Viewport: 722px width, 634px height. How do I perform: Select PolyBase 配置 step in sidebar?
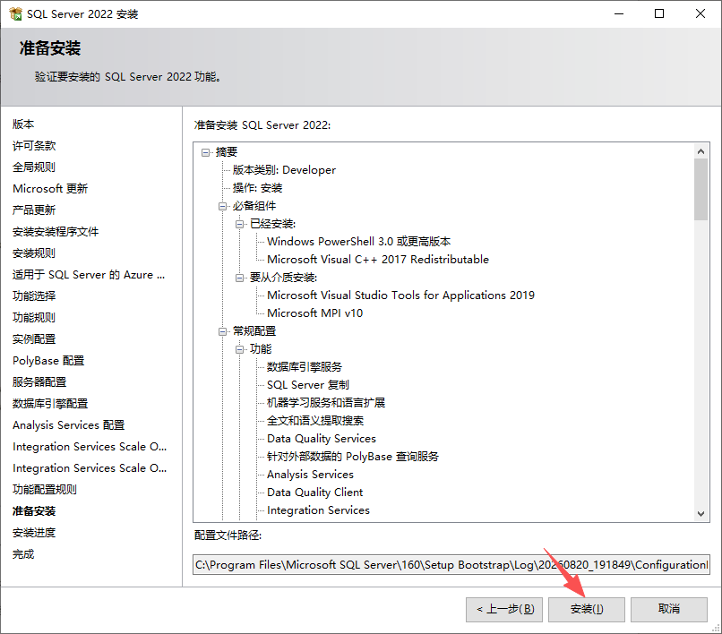[x=48, y=361]
